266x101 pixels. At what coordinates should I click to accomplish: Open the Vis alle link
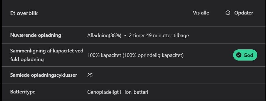201,13
